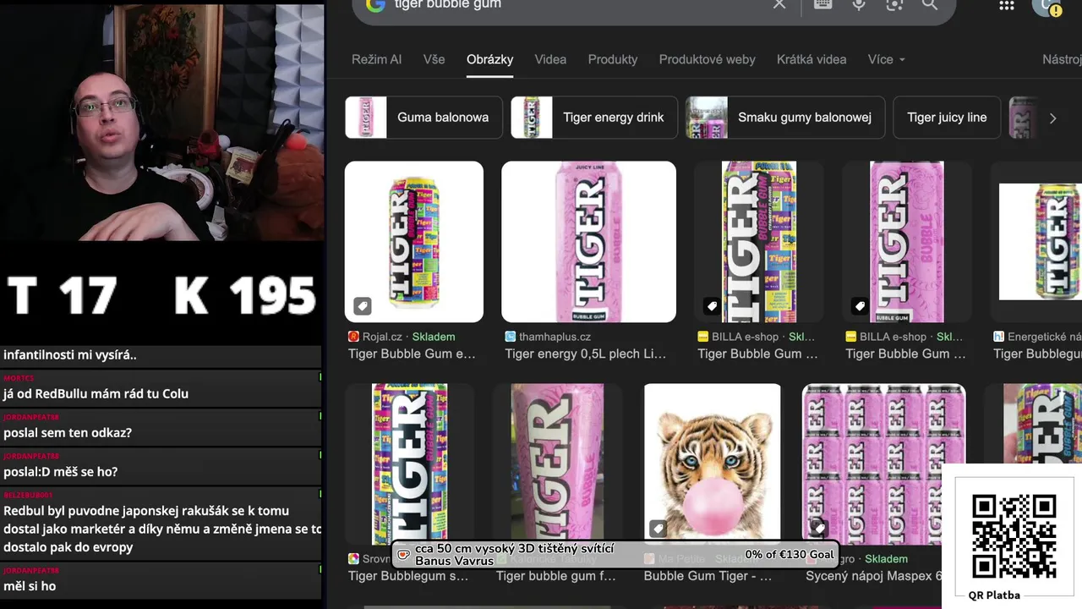
Task: Click chat message 'měl si ho'
Action: [x=30, y=586]
